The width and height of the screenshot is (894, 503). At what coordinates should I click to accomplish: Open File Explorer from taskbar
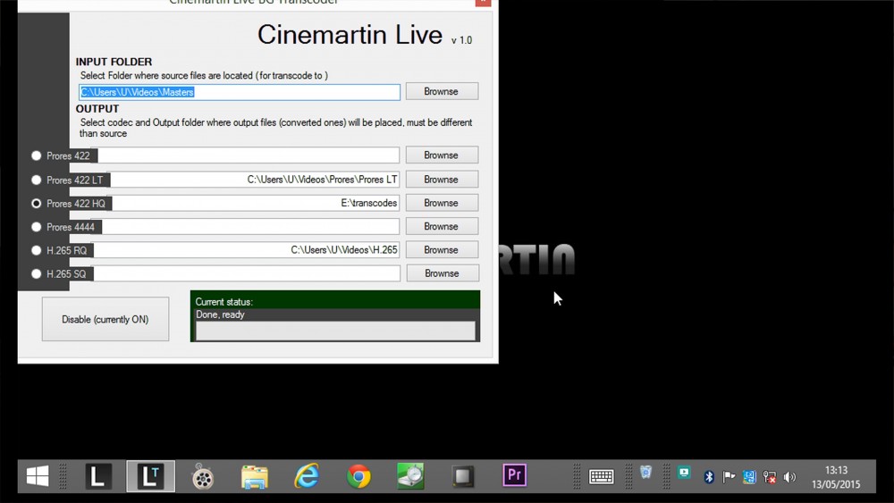[254, 477]
